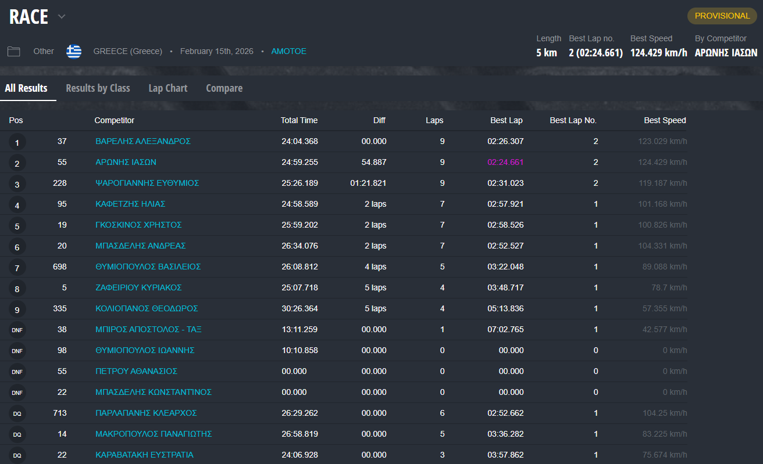Expand the RACE session dropdown arrow
763x464 pixels.
click(62, 17)
